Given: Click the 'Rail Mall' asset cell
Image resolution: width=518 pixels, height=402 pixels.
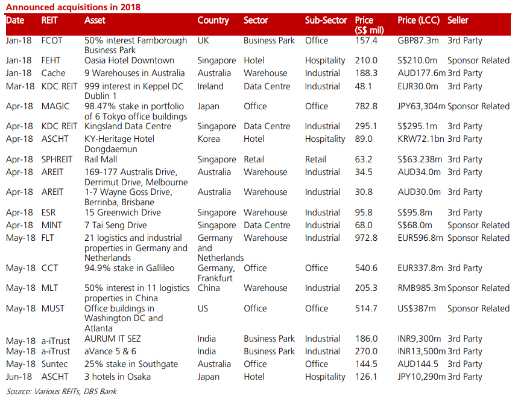Looking at the screenshot, I should pyautogui.click(x=101, y=159).
